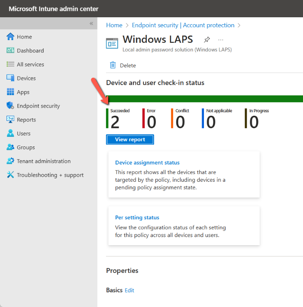Click the Local admin password solution subtitle
Image resolution: width=303 pixels, height=307 pixels.
(x=177, y=50)
